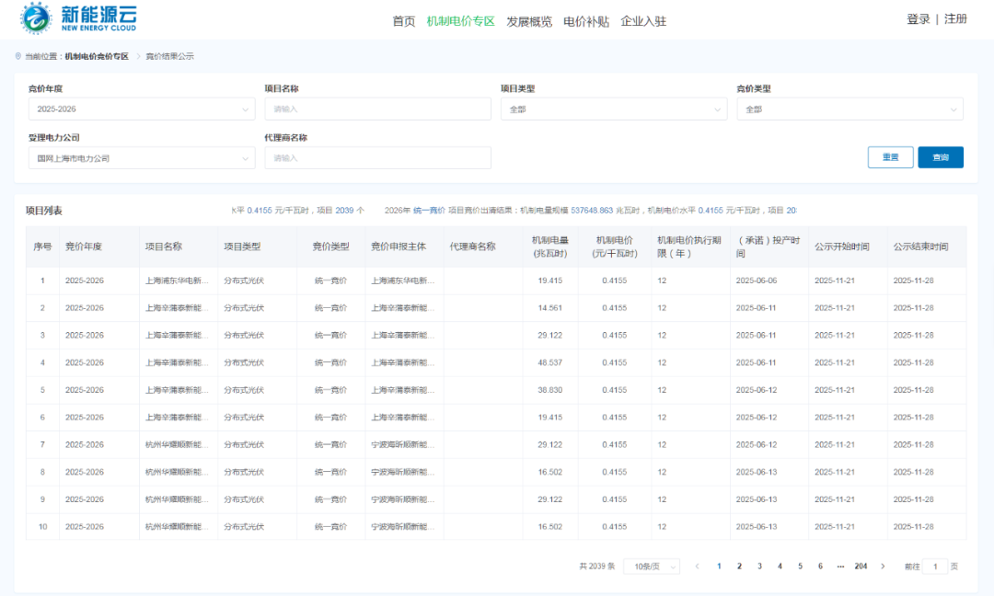Viewport: 994px width, 596px height.
Task: Click the location pin icon in breadcrumb
Action: (18, 56)
